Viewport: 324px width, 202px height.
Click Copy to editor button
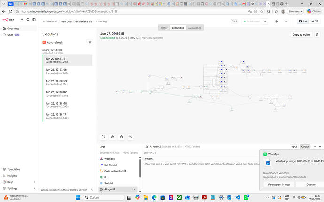(301, 35)
